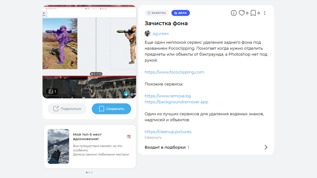Share the post with Поделиться button
Screen dimensions: 317x178
pos(67,109)
